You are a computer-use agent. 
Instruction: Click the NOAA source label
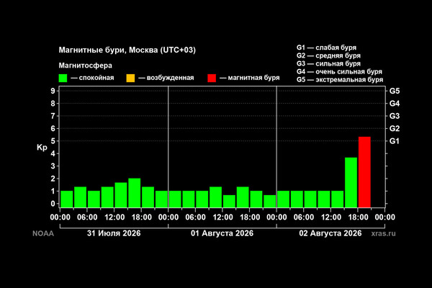43,233
